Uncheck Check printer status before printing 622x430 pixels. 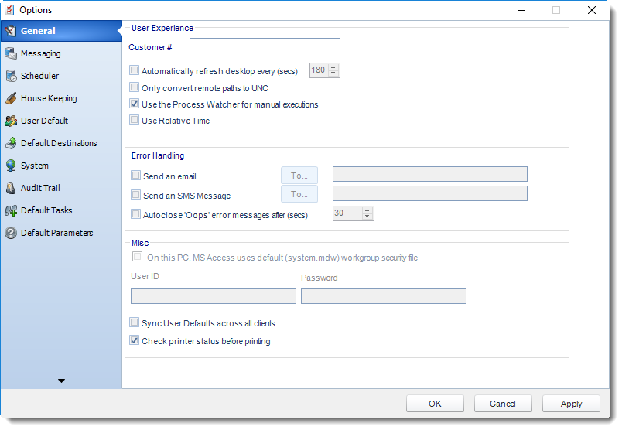pyautogui.click(x=134, y=340)
